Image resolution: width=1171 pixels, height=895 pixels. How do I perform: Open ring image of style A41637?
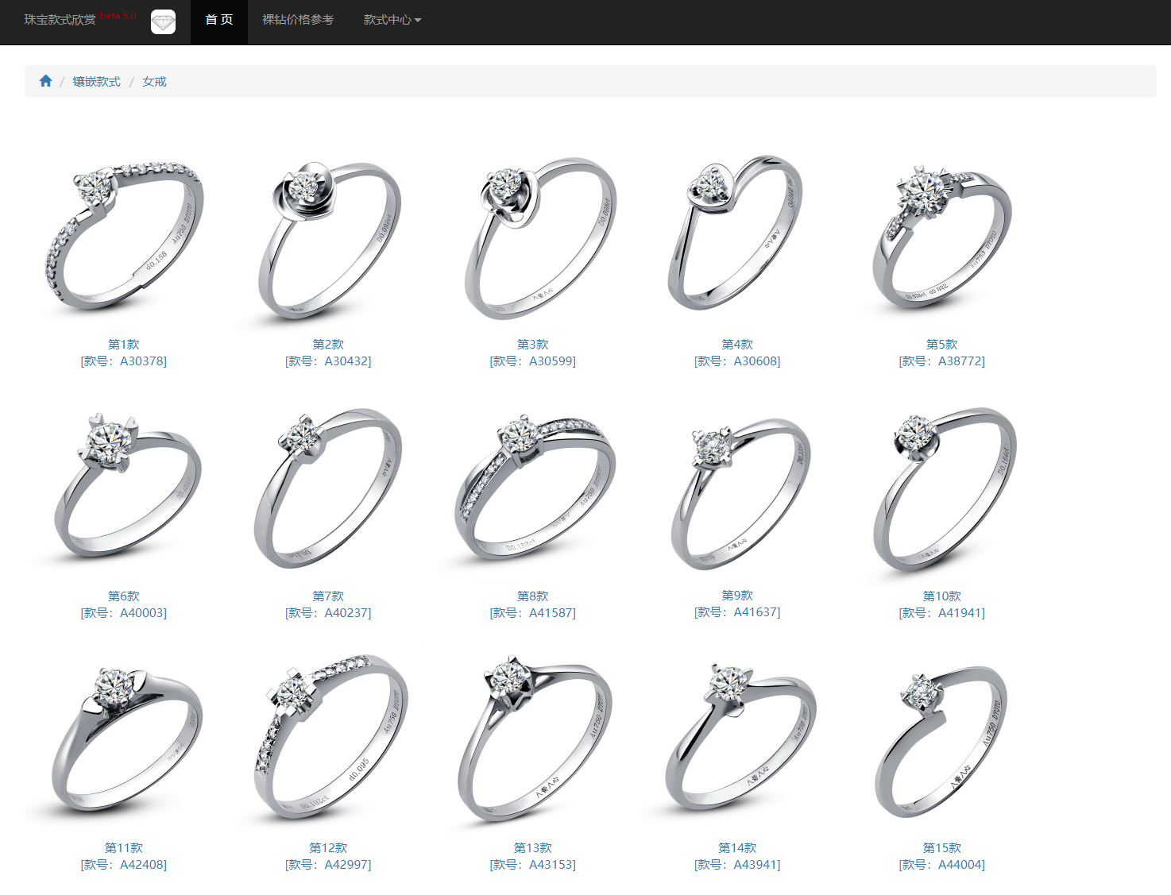(737, 488)
